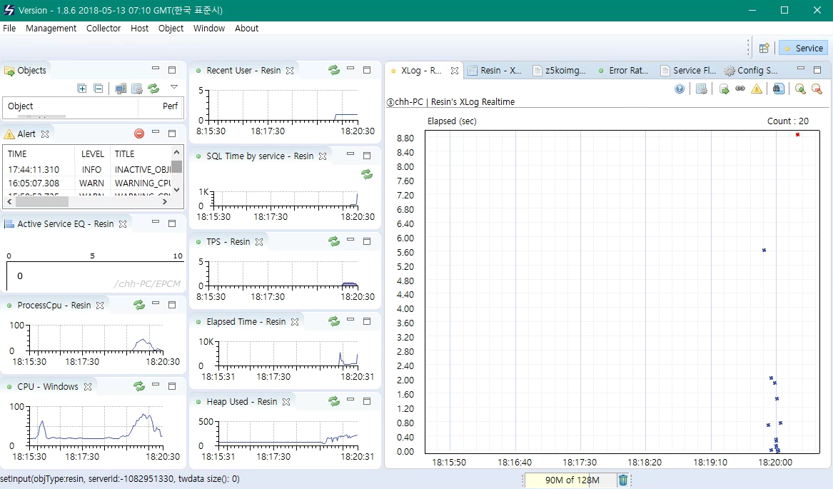Click the computer icon in Objects toolbar

click(121, 89)
